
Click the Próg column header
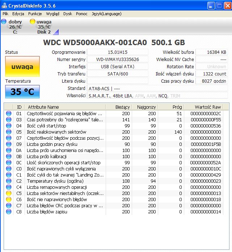pyautogui.click(x=171, y=107)
